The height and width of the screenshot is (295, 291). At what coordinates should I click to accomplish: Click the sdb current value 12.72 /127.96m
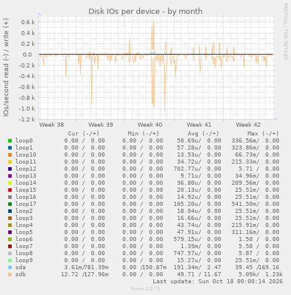85,274
